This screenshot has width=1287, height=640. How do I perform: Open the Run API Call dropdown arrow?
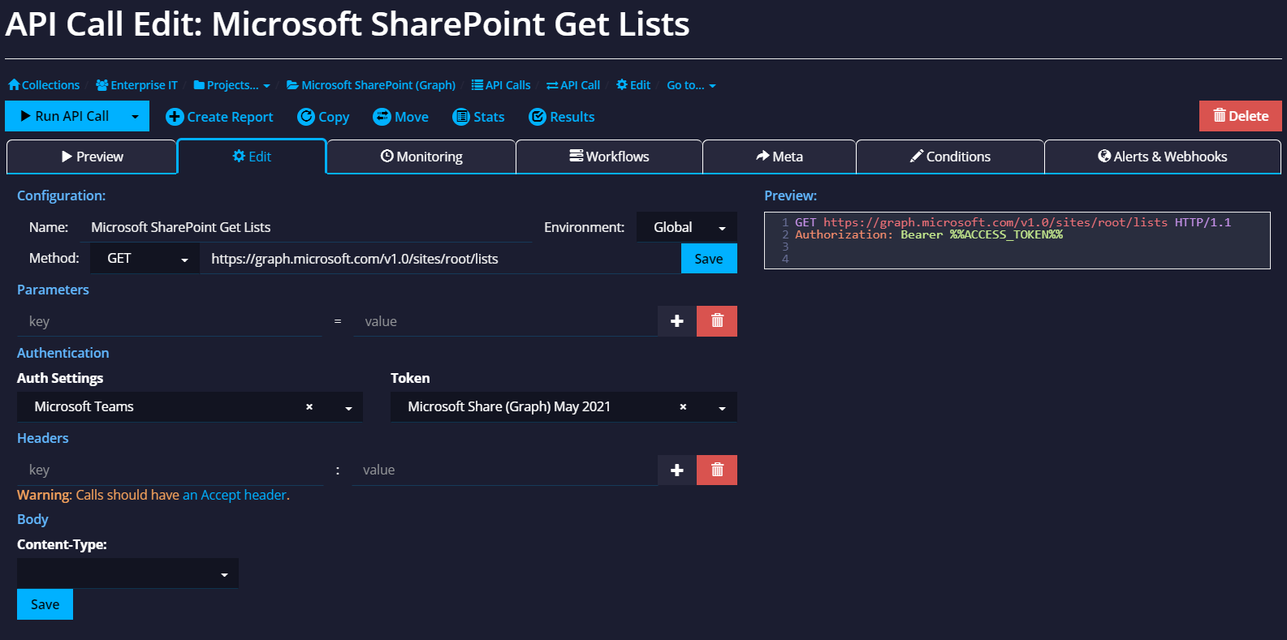(136, 116)
